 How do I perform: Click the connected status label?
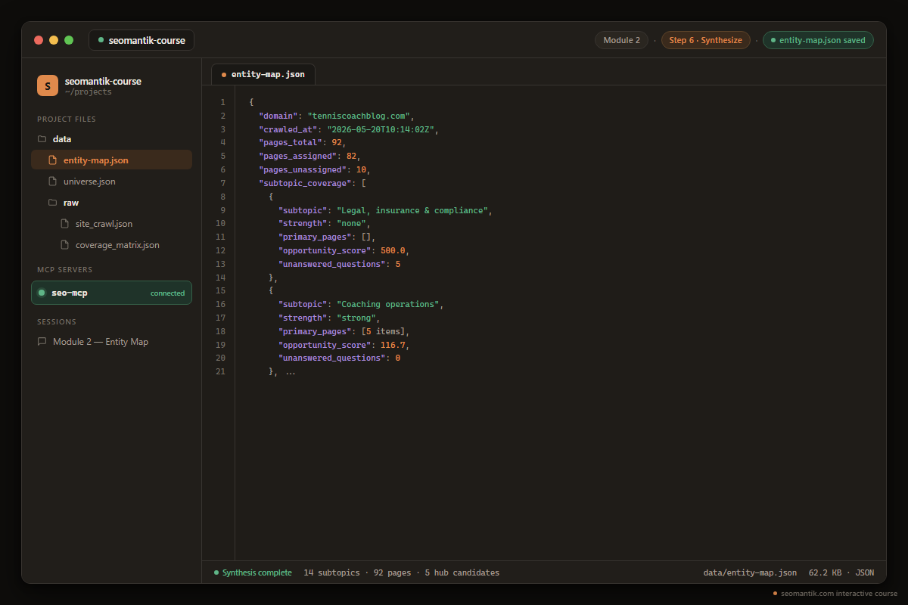pos(167,293)
